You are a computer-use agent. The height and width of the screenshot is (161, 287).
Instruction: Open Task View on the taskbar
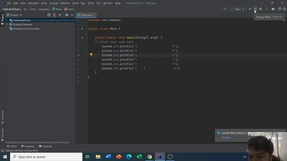point(87,157)
